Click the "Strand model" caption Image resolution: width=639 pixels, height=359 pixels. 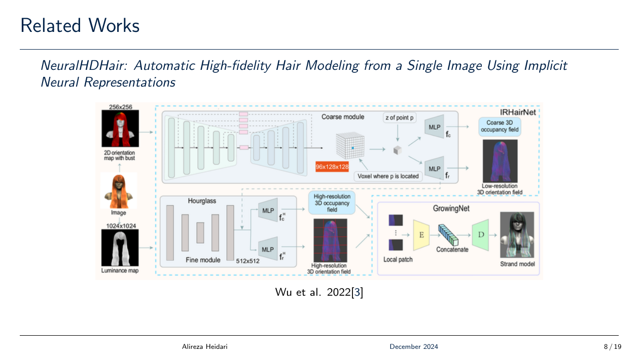517,264
